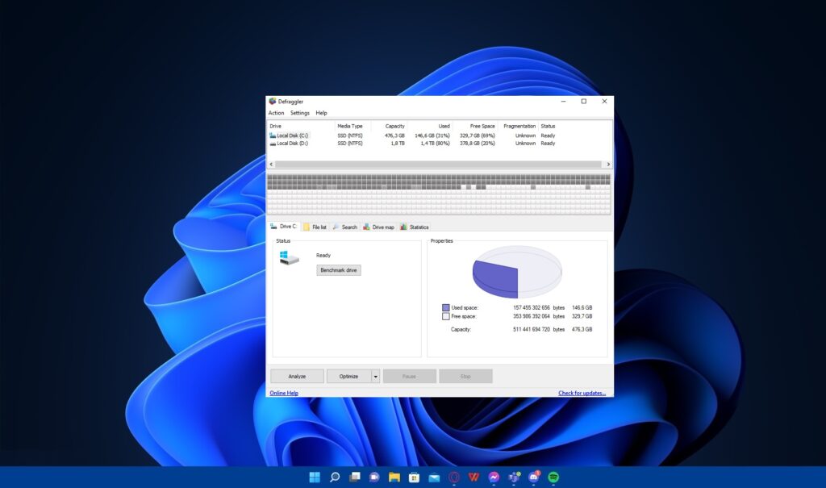The height and width of the screenshot is (488, 826).
Task: Switch to the Drive C: tab
Action: [284, 227]
